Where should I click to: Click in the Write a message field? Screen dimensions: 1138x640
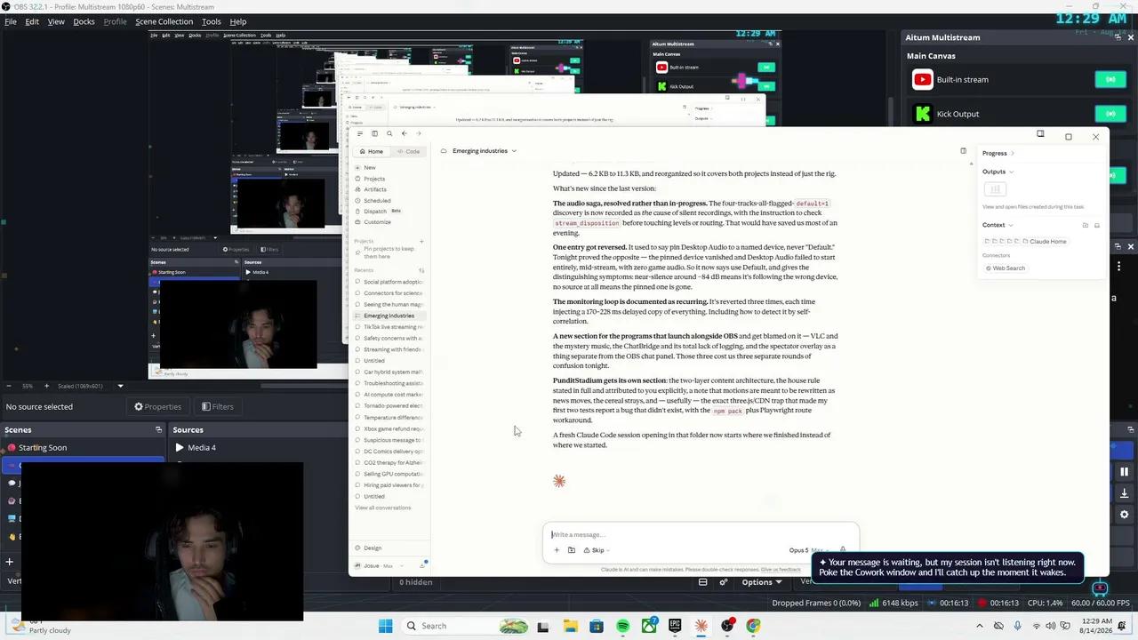701,535
